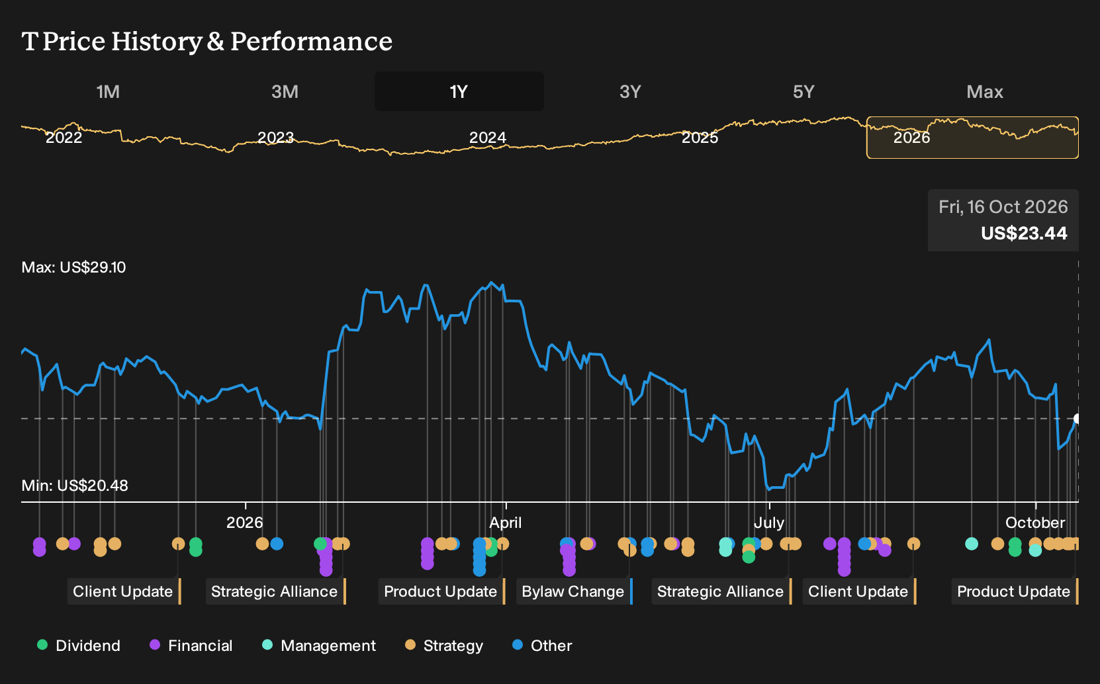Select the highlighted 2026 range in overview chart
This screenshot has width=1100, height=684.
[x=972, y=138]
